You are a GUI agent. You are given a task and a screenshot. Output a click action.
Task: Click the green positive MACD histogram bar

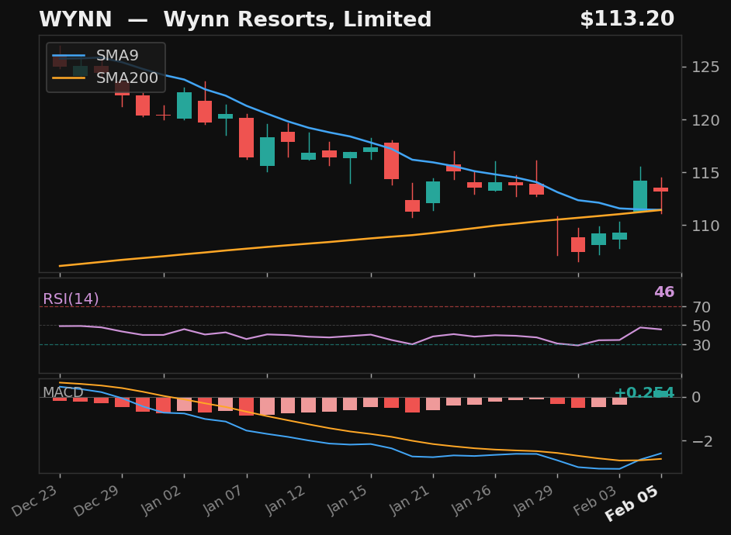661,394
